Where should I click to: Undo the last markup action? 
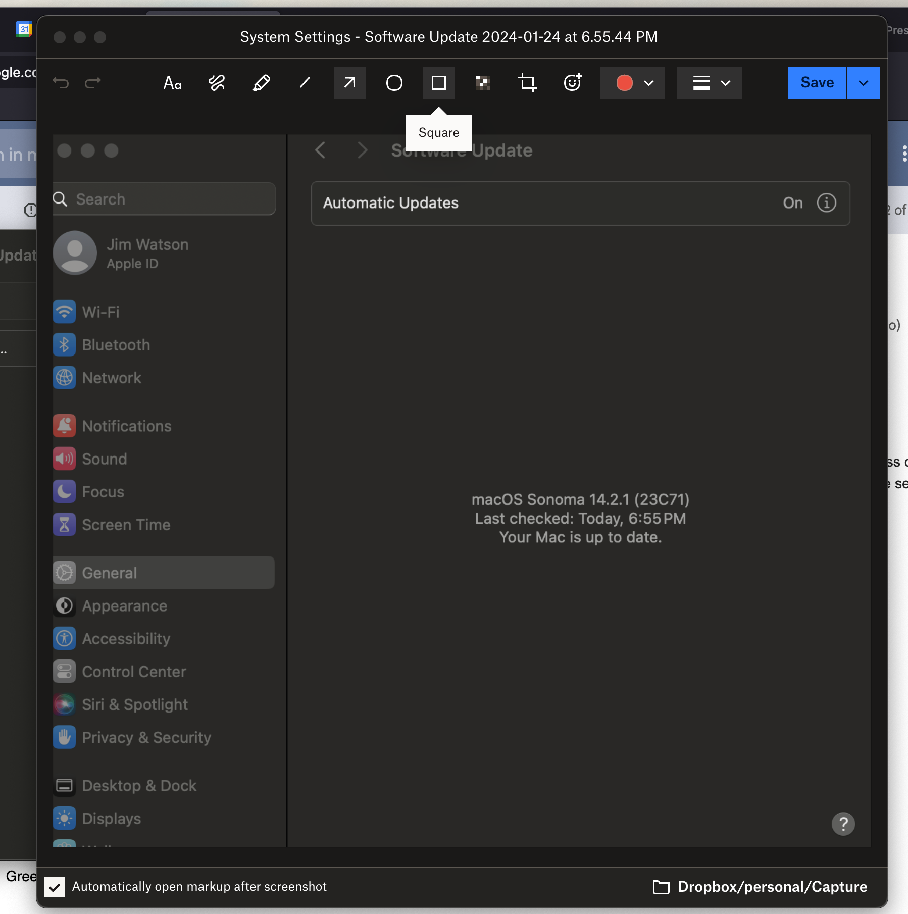(x=61, y=83)
